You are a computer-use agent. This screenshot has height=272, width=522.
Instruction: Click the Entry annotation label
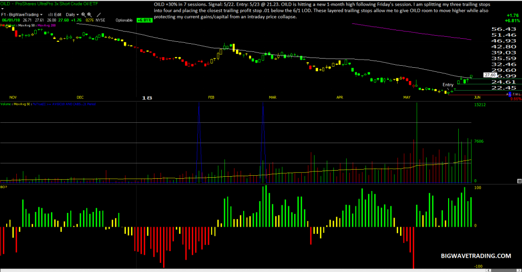point(448,85)
